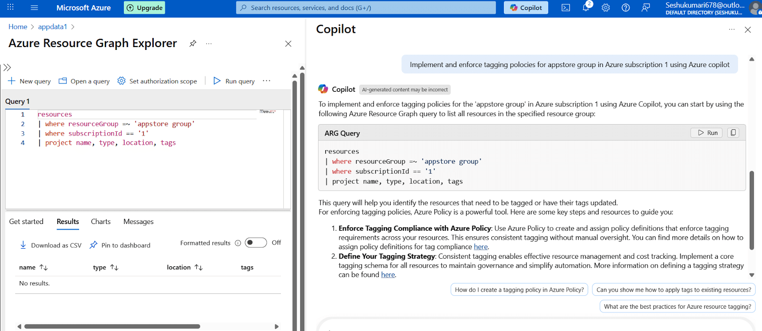Open the Cloud Shell icon
762x331 pixels.
pos(566,8)
